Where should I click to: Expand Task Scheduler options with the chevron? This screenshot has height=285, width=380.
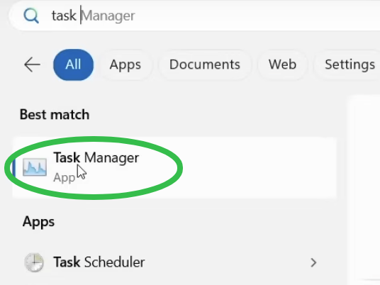pyautogui.click(x=313, y=262)
